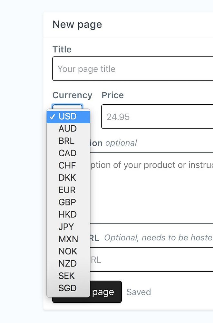Select SGD currency option
This screenshot has width=213, height=323.
(68, 288)
